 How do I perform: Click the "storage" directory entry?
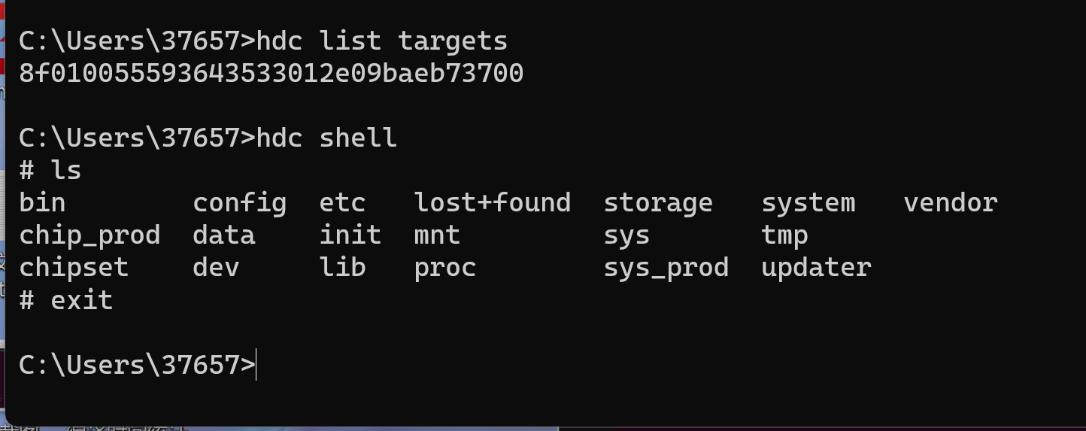coord(658,203)
